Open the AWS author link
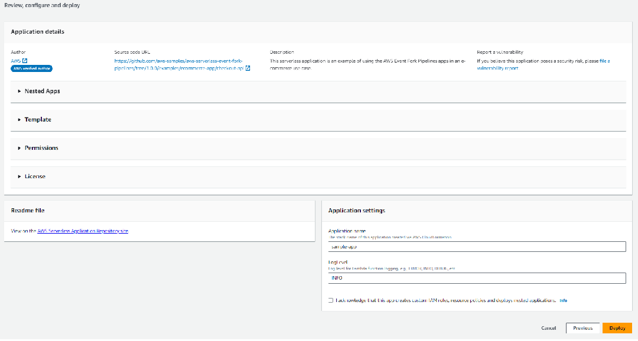Viewport: 638px width, 341px height. point(15,61)
